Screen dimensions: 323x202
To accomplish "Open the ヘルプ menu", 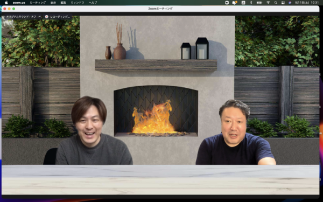I will (x=93, y=3).
